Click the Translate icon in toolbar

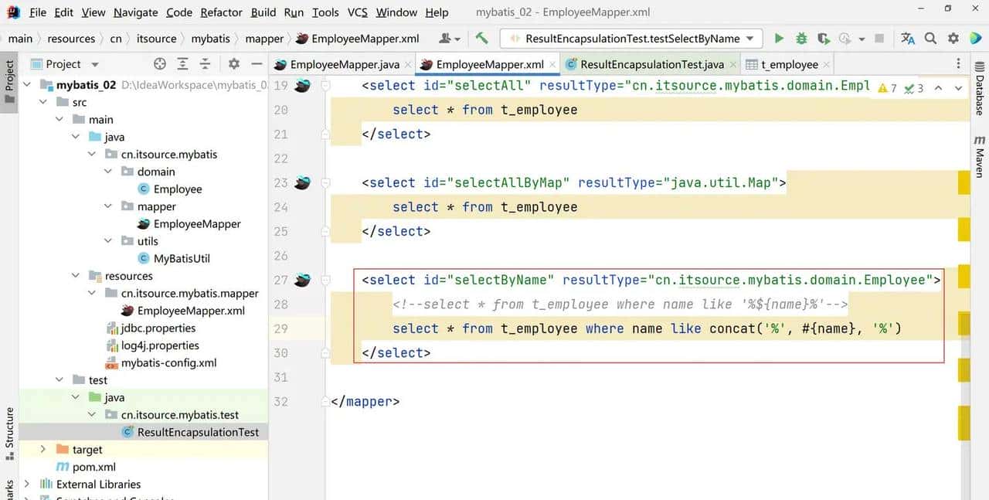(x=908, y=39)
